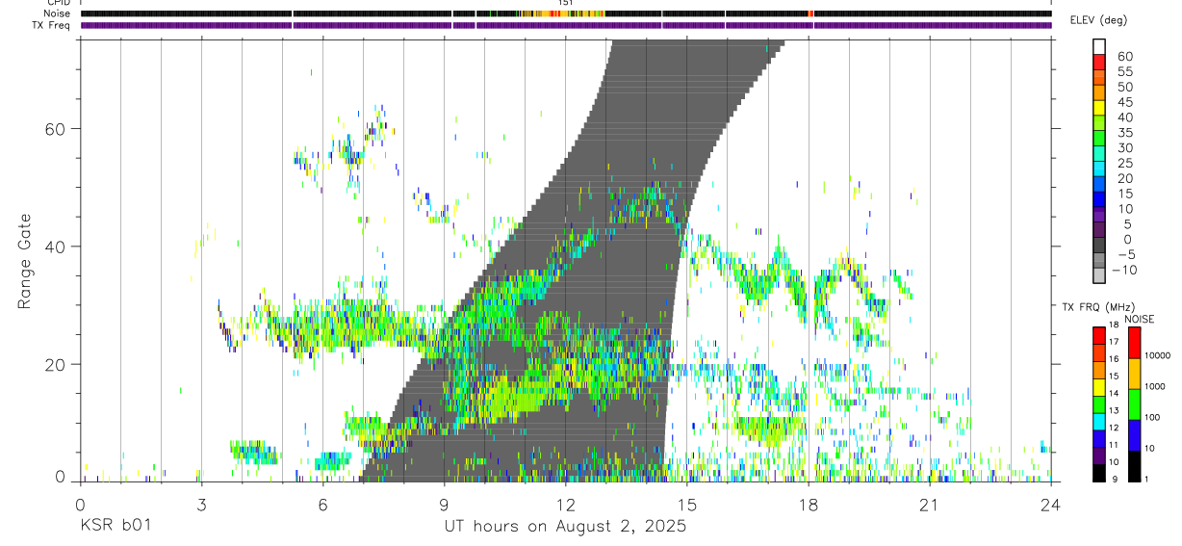The width and height of the screenshot is (1182, 546).
Task: Click the '1000' label on the NOISE scale
Action: click(1155, 386)
